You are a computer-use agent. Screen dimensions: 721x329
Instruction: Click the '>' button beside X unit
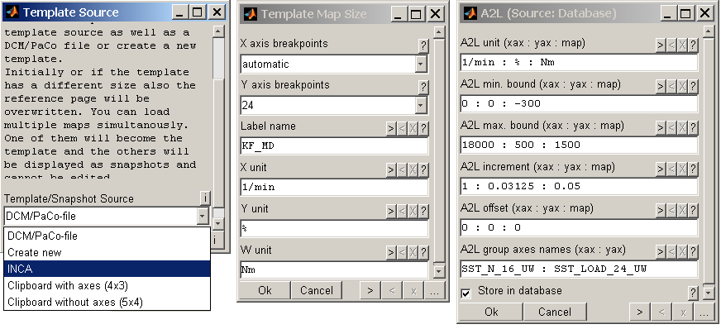tap(391, 170)
